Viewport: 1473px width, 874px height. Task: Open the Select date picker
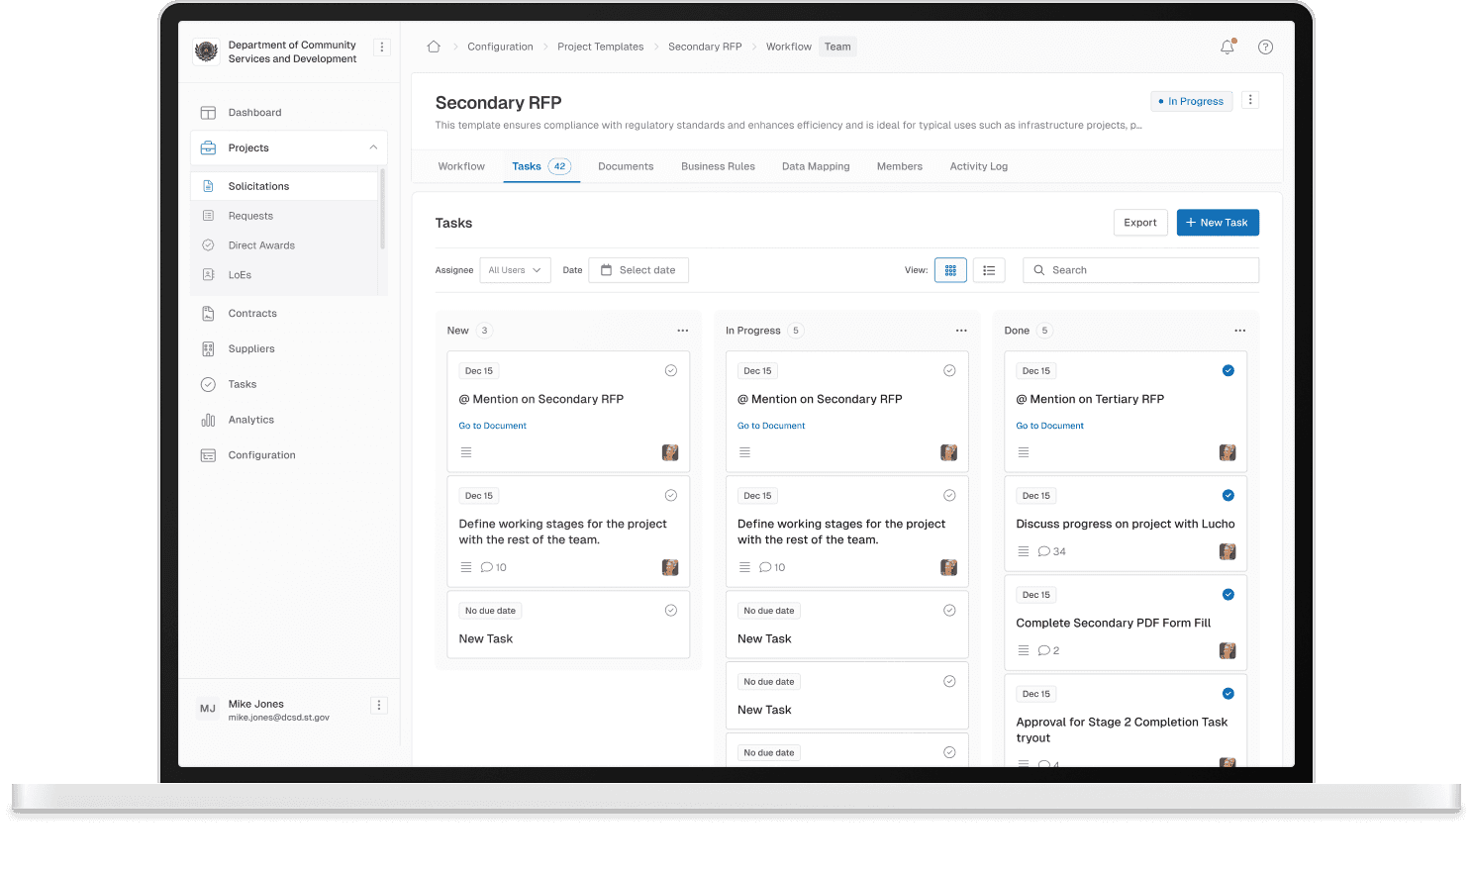(638, 270)
